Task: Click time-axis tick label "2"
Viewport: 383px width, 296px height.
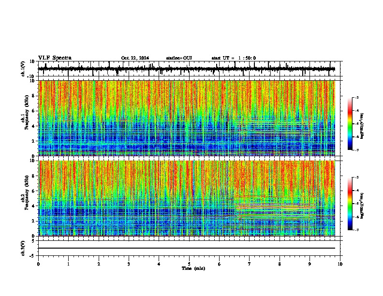Action: pos(99,264)
